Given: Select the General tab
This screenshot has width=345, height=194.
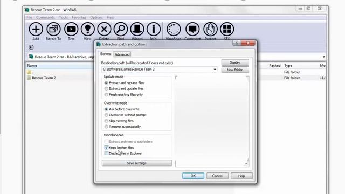Looking at the screenshot, I should coord(106,54).
